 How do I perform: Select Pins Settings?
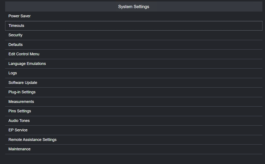[20, 111]
